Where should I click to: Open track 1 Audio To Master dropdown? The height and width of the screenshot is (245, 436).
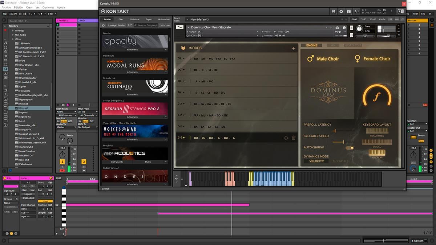coord(66,127)
